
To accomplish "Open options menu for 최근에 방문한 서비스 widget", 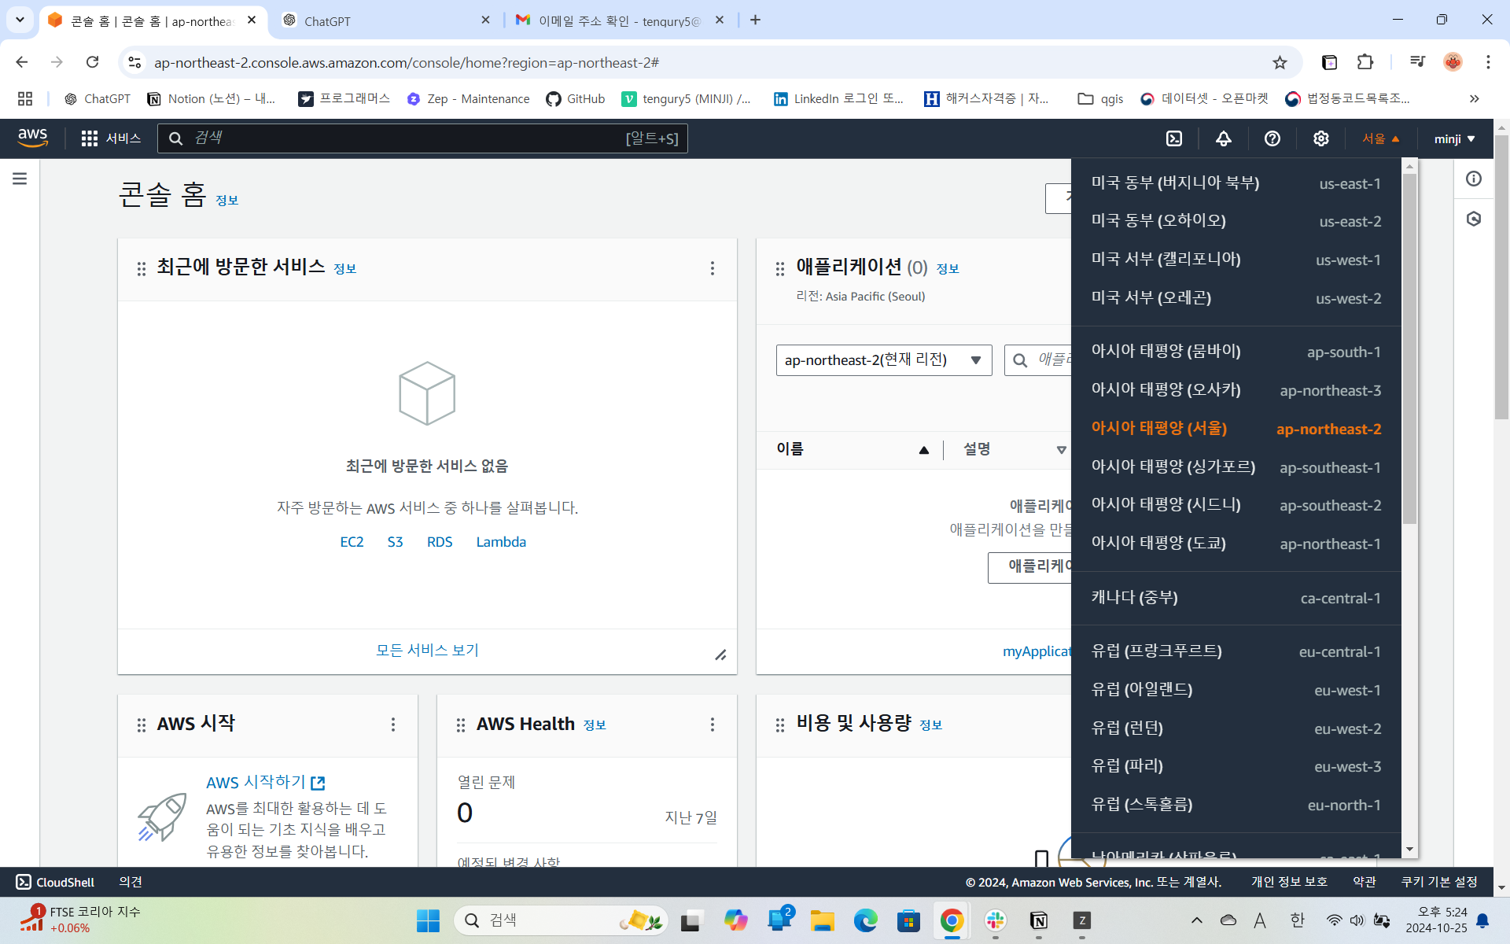I will tap(713, 268).
